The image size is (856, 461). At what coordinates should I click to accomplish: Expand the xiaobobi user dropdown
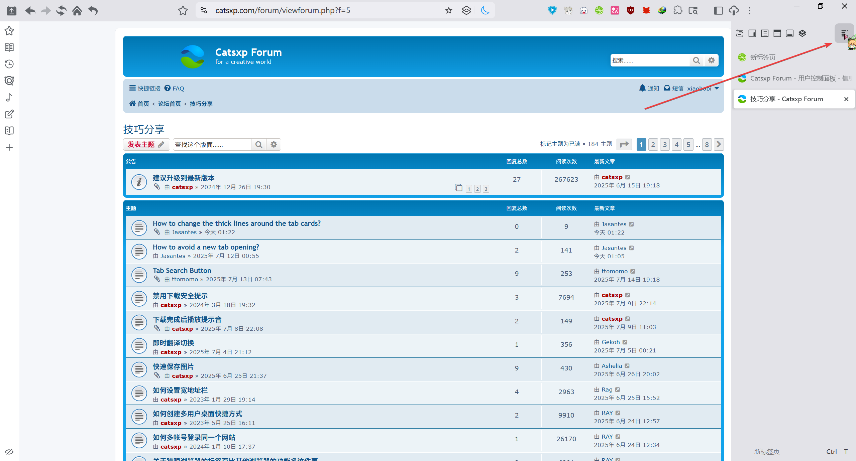point(703,88)
